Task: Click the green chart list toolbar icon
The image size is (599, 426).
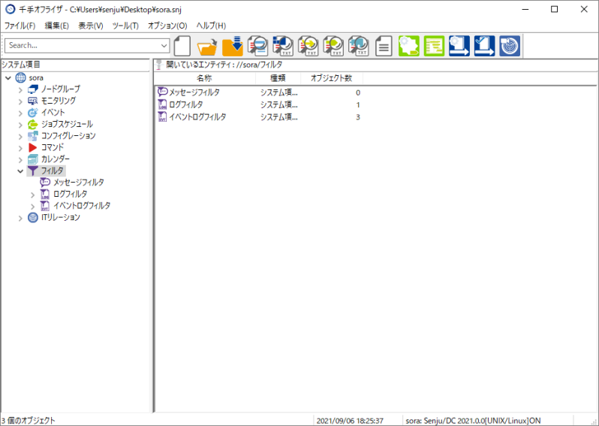Action: 434,46
